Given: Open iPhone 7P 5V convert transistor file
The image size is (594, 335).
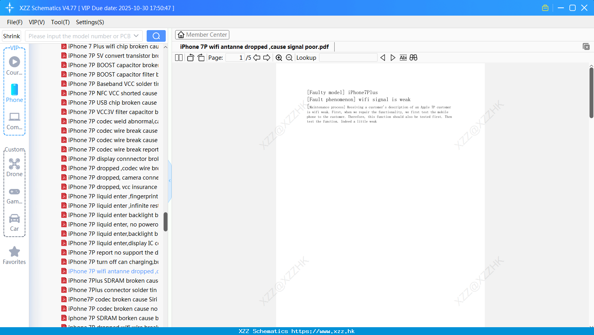Looking at the screenshot, I should click(x=110, y=56).
